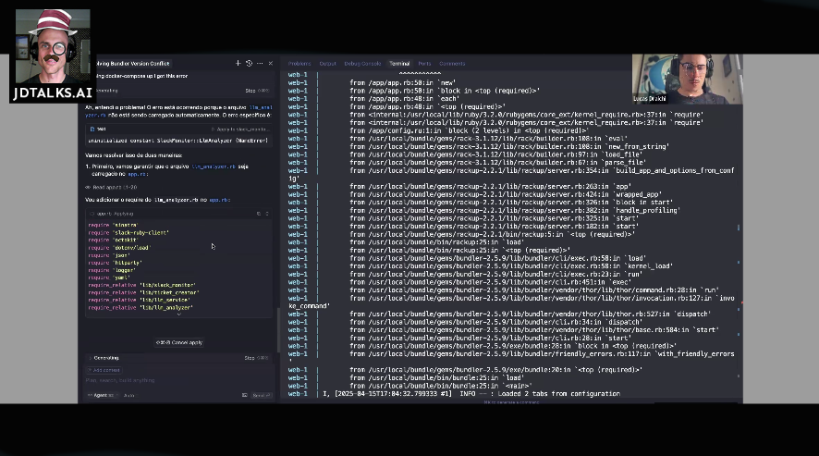Close the chat panel
Screen dimensions: 819x456
(x=271, y=63)
